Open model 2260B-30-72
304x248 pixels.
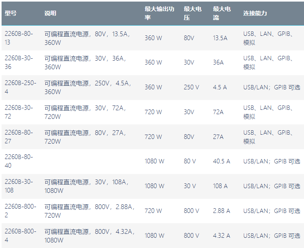click(x=19, y=112)
